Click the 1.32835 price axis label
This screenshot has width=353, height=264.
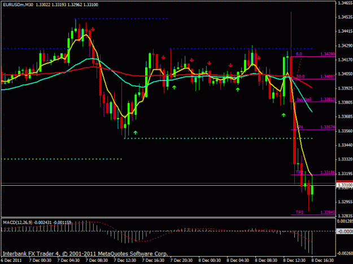coord(345,216)
